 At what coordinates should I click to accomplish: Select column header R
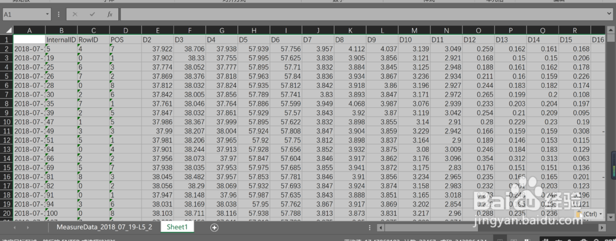(x=575, y=30)
